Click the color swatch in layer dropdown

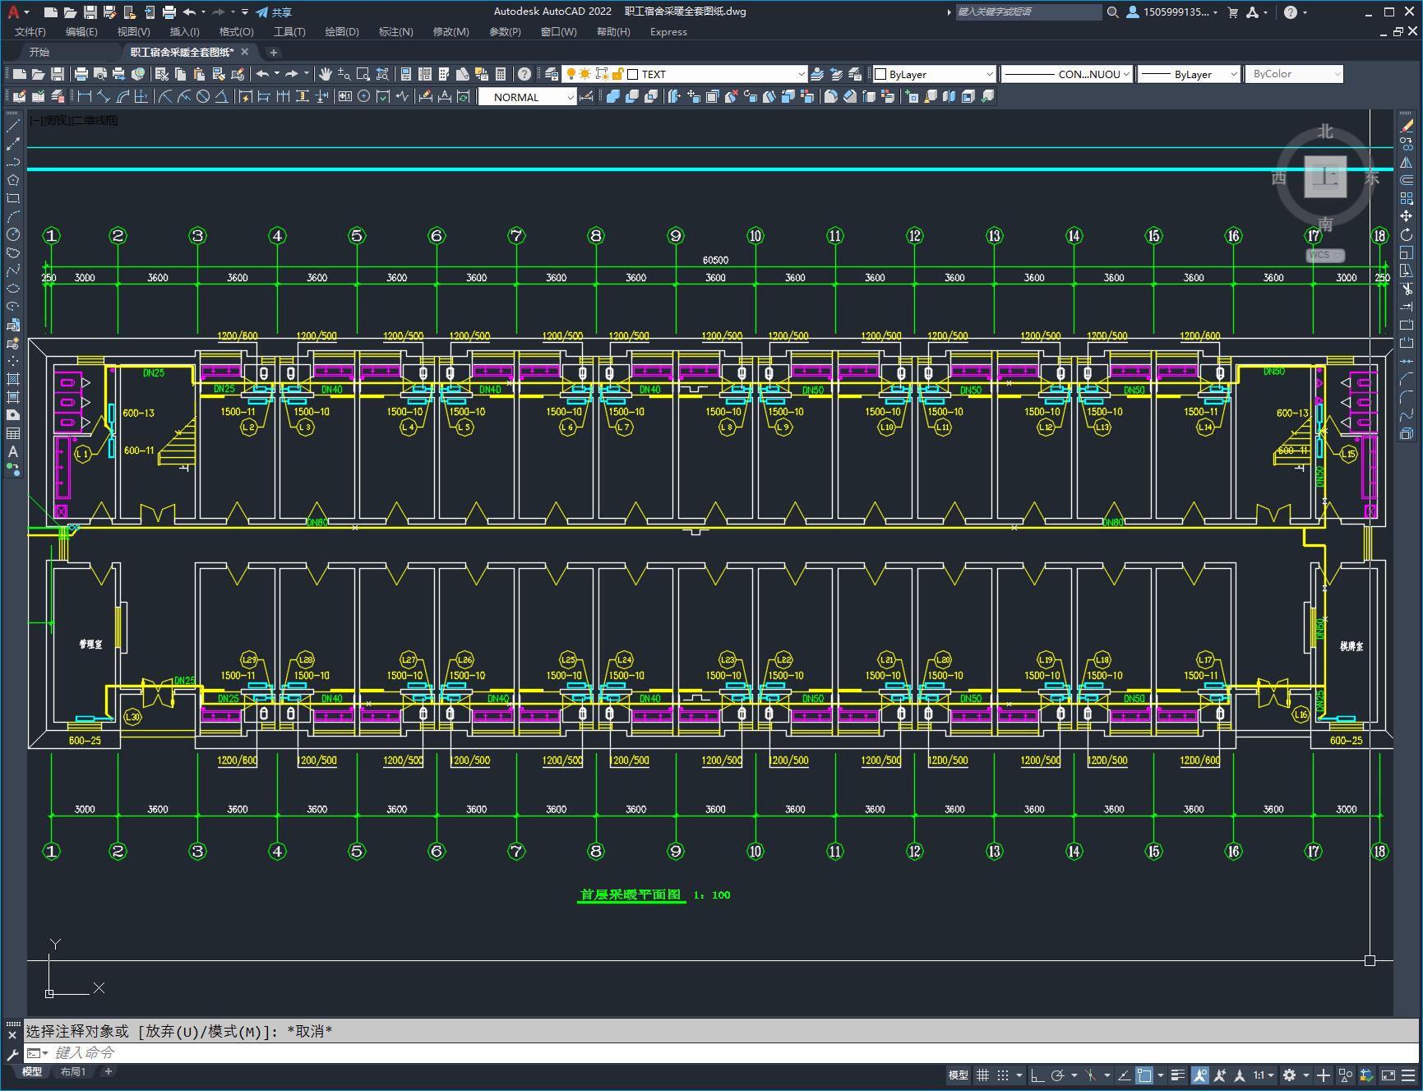click(x=633, y=74)
